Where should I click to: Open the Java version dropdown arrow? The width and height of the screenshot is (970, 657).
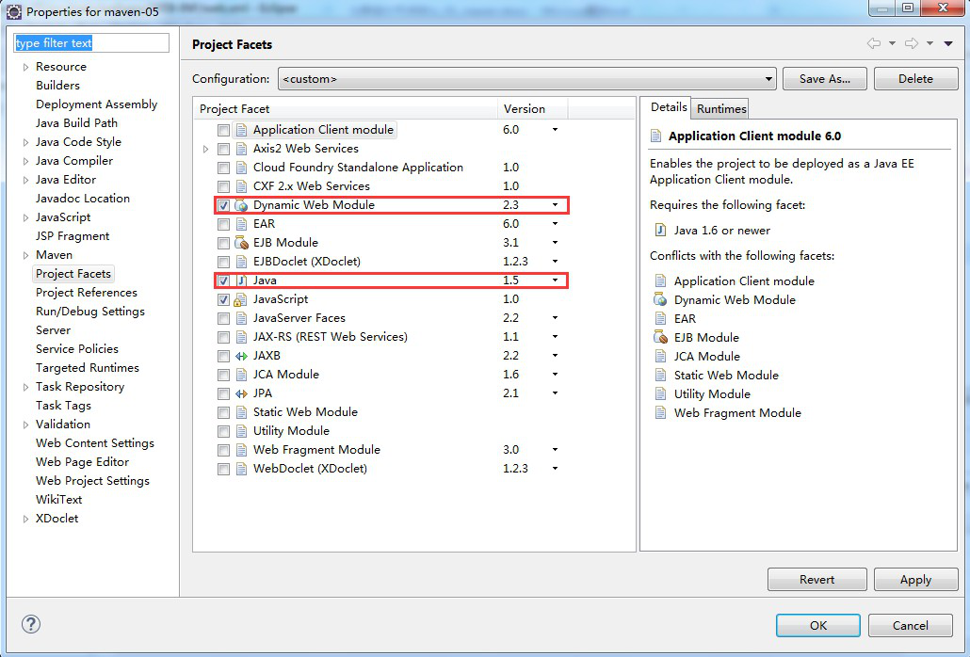pyautogui.click(x=555, y=280)
